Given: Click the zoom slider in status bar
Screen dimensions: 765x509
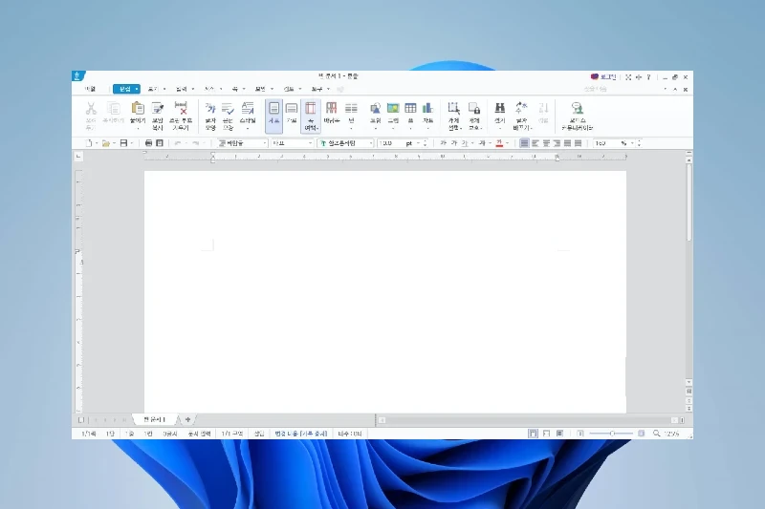Looking at the screenshot, I should click(612, 434).
